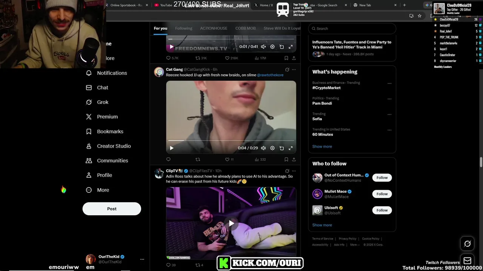Switch to the YouTube browser tab

(x=166, y=5)
